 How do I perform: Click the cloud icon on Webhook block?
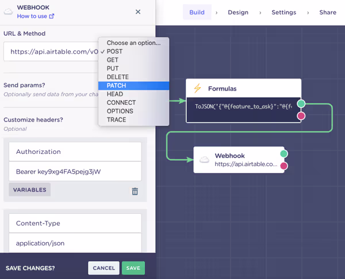(x=204, y=160)
